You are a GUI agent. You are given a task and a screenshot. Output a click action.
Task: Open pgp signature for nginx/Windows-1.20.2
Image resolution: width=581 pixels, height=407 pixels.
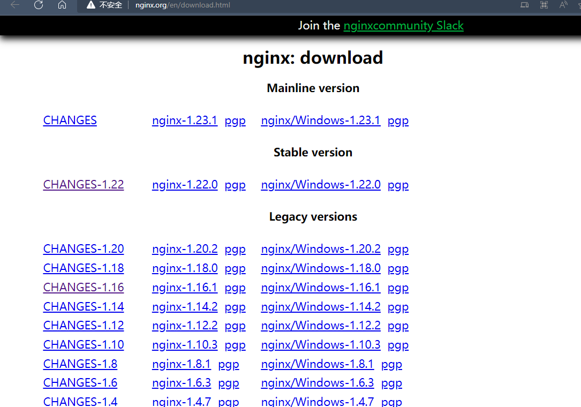click(398, 250)
